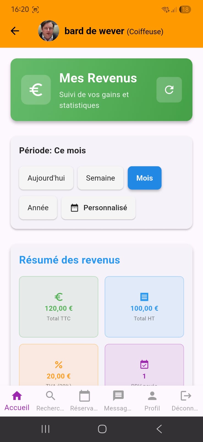The image size is (203, 442).
Task: Open the Recherche search tab
Action: [x=50, y=401]
